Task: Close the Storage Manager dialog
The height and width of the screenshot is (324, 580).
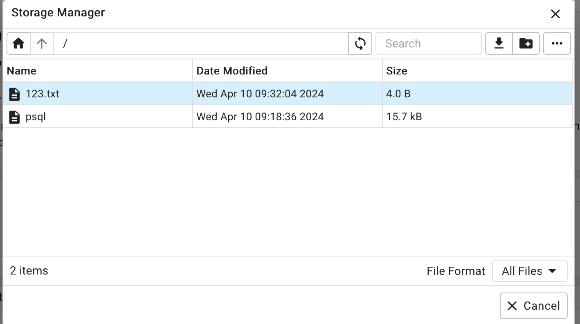Action: pos(555,14)
